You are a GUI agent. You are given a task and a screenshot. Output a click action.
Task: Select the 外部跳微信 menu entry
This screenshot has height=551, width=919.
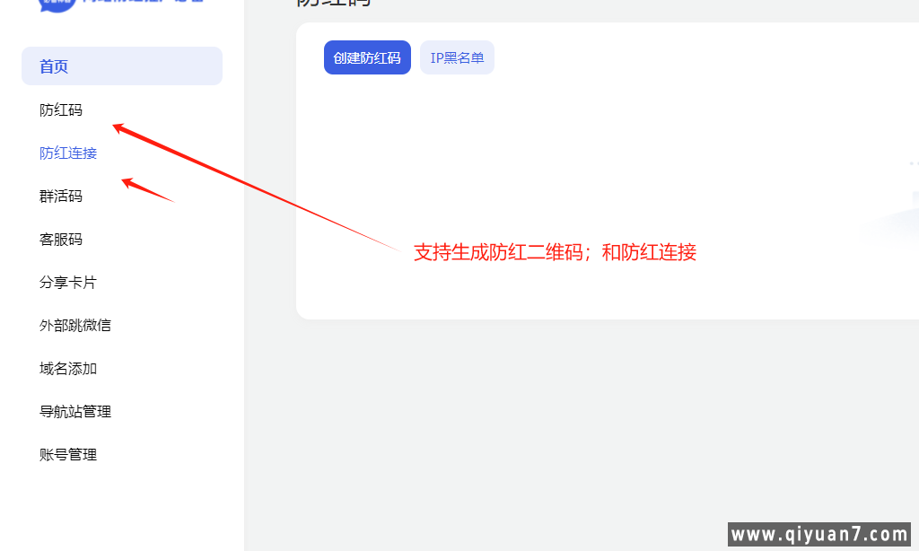(x=75, y=326)
